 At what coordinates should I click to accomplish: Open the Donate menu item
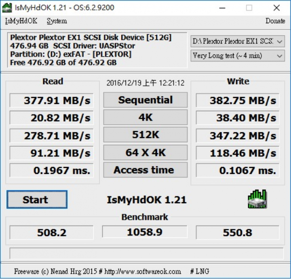pyautogui.click(x=275, y=21)
